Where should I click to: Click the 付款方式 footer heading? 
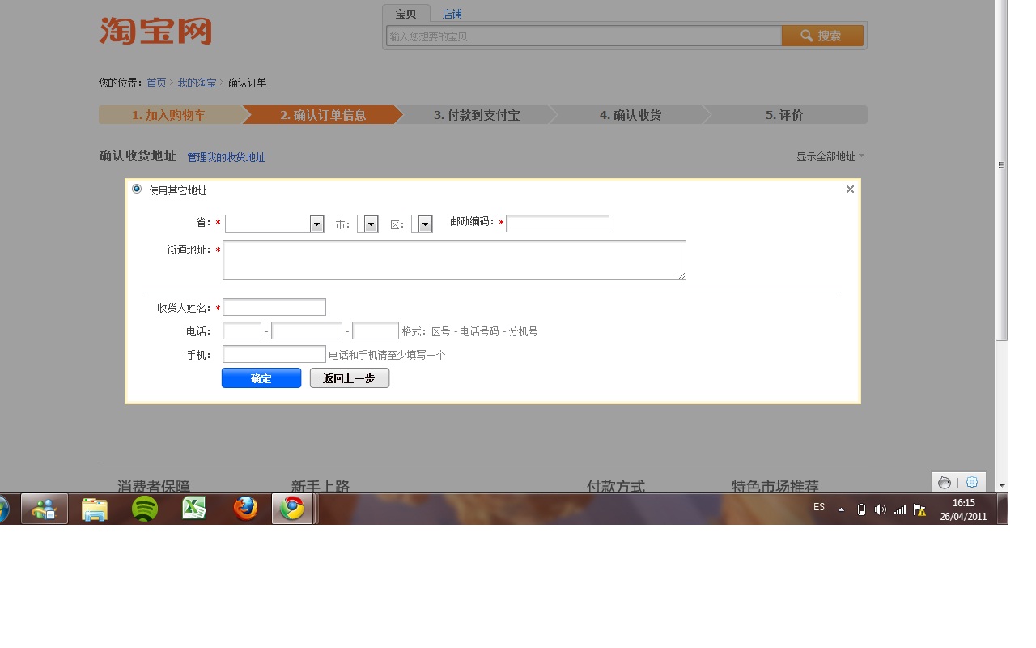tap(616, 486)
